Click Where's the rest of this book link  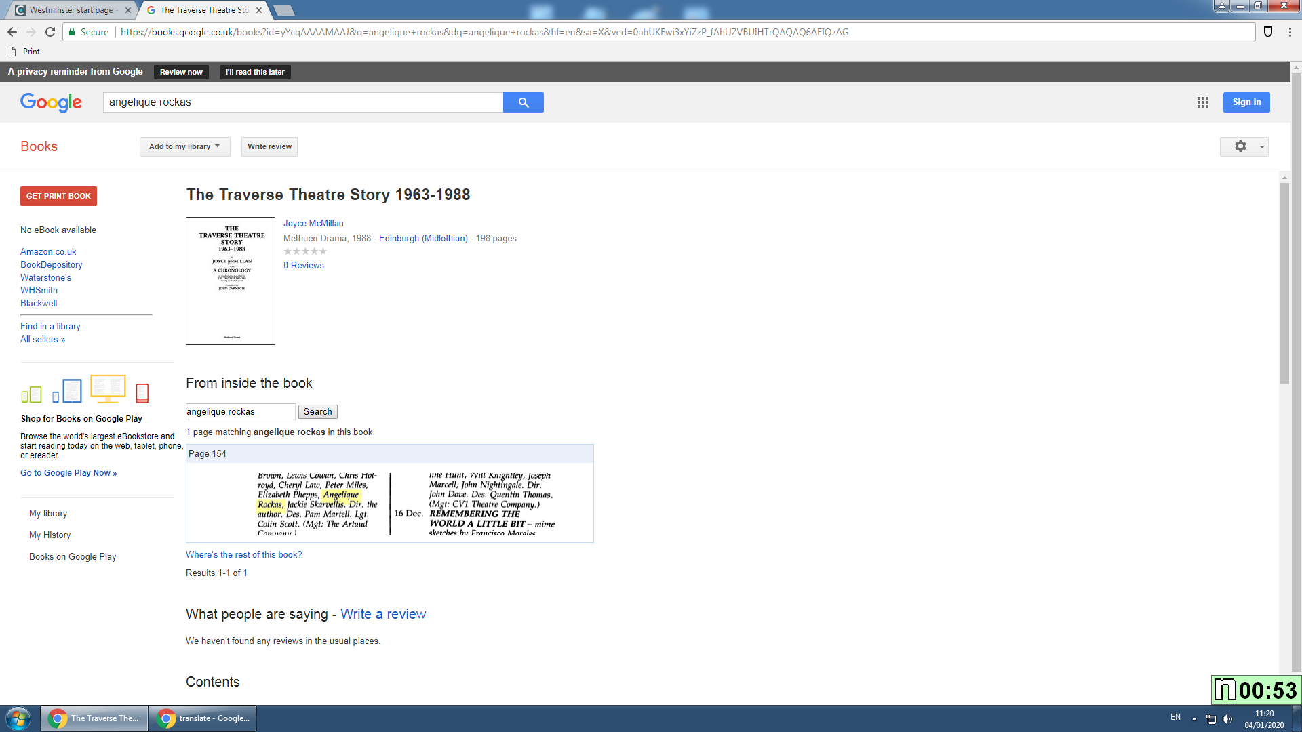[x=244, y=555]
